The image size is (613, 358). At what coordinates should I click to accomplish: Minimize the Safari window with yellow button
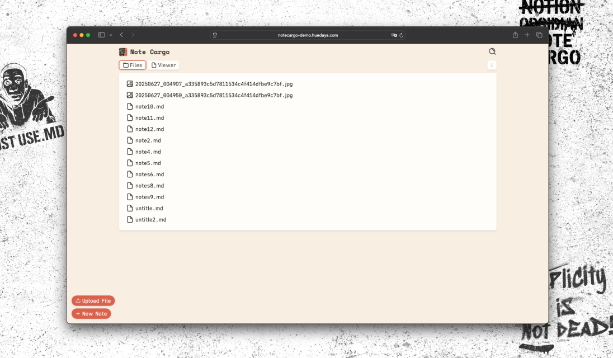tap(82, 35)
